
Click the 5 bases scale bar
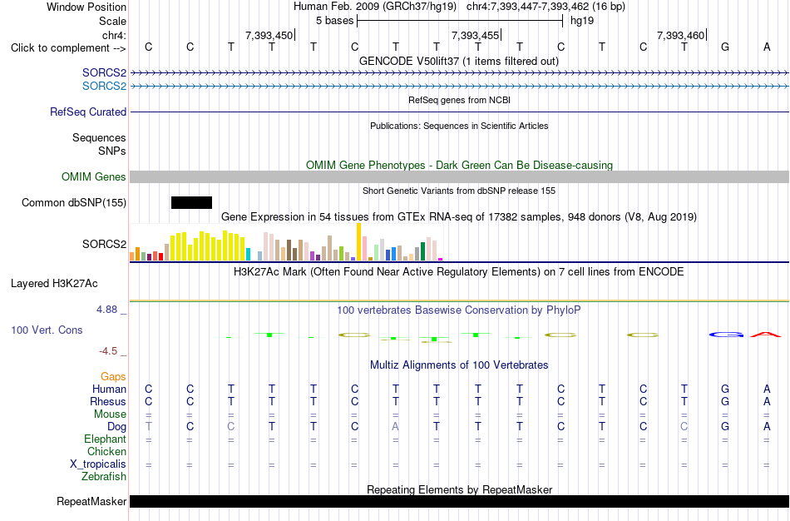[460, 21]
